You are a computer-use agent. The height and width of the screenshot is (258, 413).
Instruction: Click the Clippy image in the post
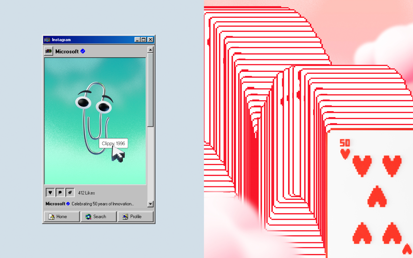click(94, 112)
